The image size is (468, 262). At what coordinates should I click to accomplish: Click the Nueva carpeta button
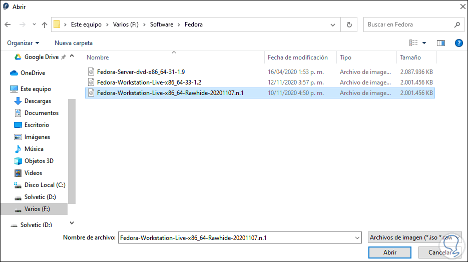click(x=74, y=43)
